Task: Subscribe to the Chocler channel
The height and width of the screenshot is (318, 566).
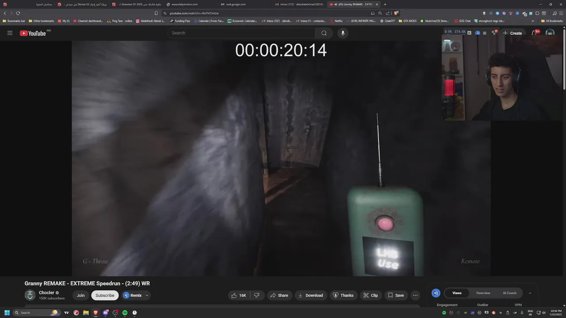Action: [105, 295]
